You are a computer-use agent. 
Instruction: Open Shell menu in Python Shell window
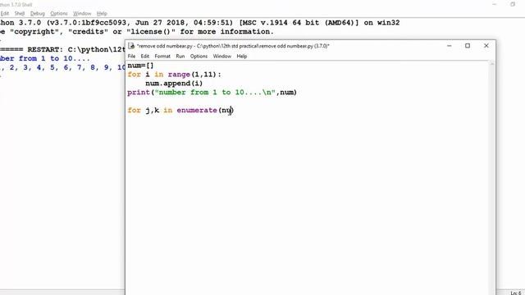[20, 13]
